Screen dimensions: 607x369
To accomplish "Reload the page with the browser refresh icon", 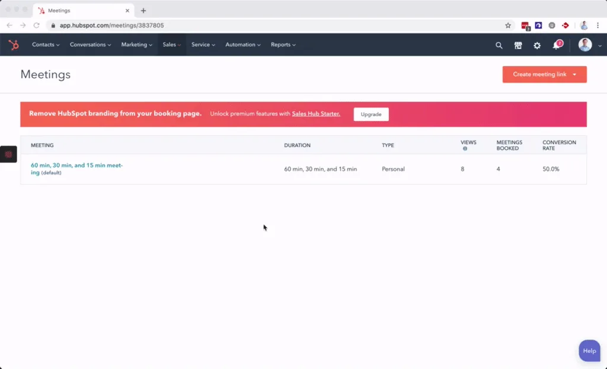I will 36,25.
